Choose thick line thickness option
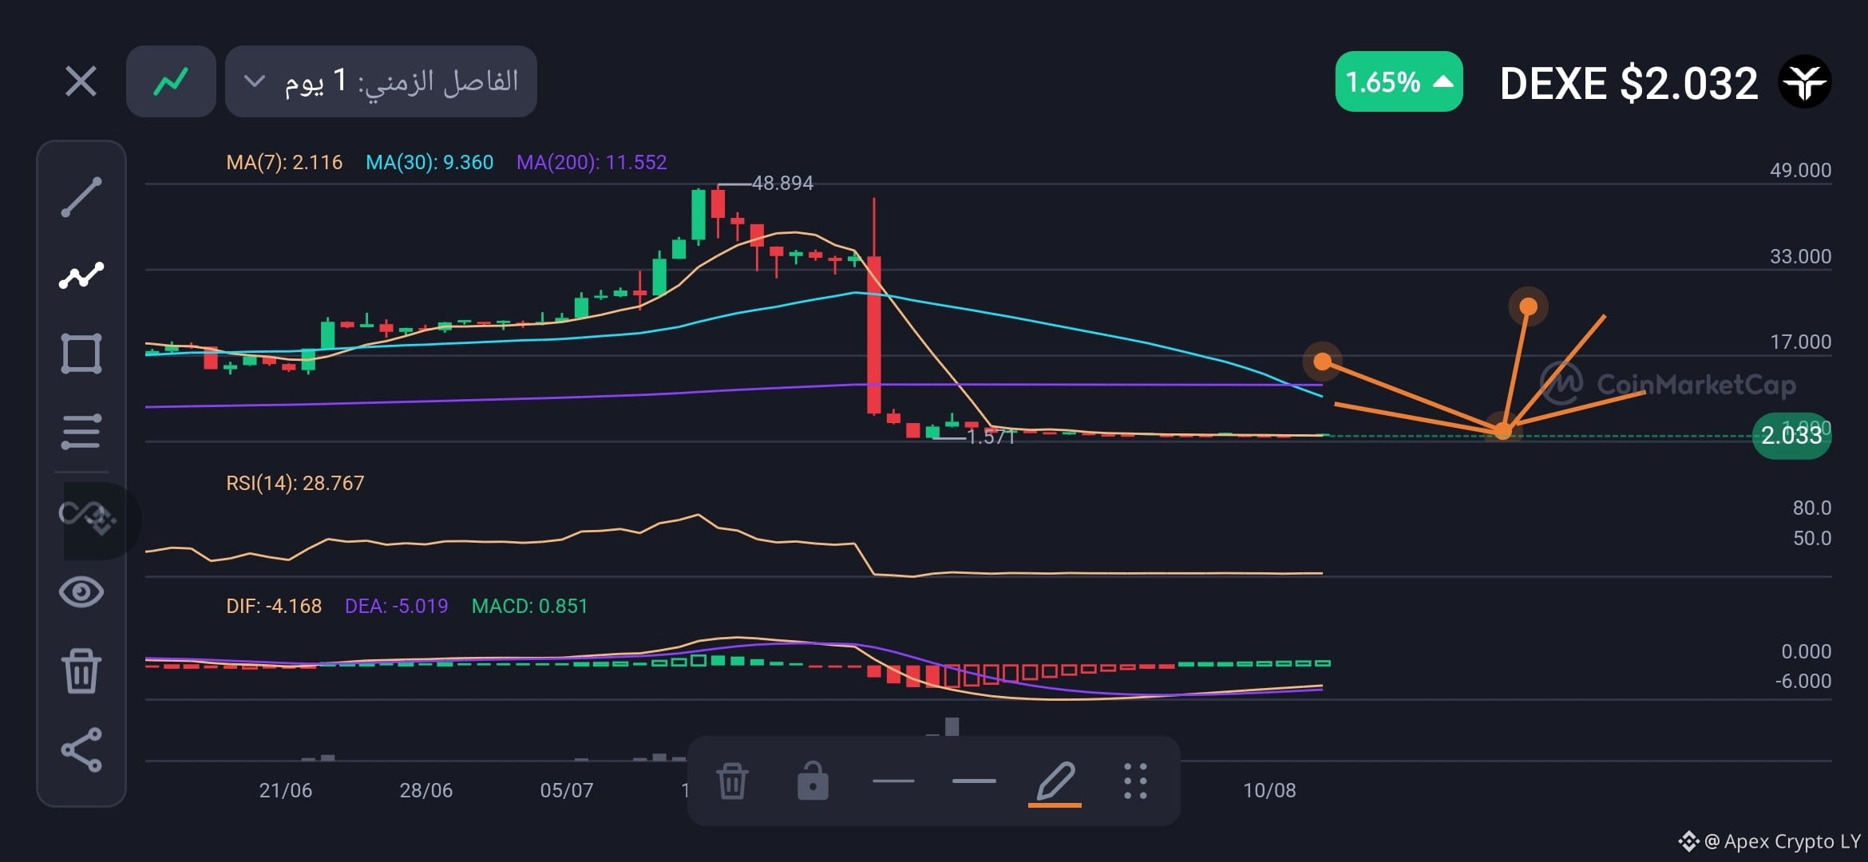Image resolution: width=1868 pixels, height=862 pixels. click(974, 781)
